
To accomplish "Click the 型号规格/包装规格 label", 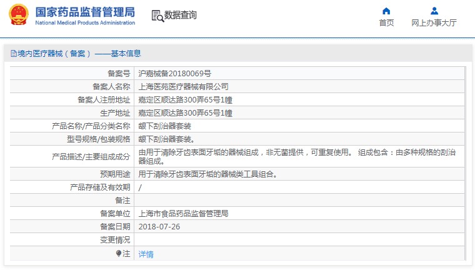I will point(99,139).
